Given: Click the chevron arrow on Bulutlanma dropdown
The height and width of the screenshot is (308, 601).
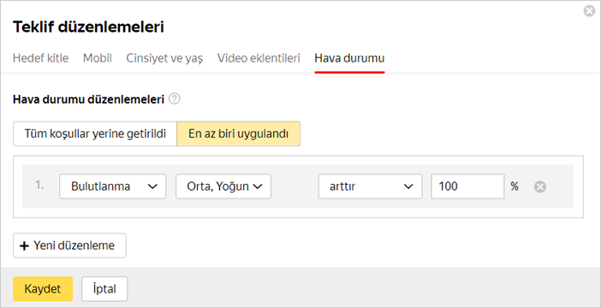Looking at the screenshot, I should (152, 187).
